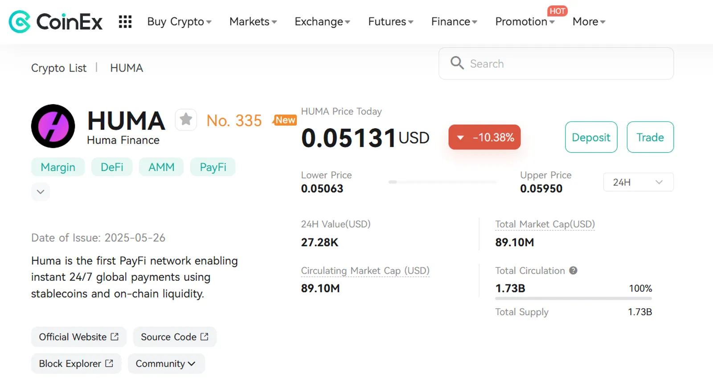Click the HOT badge above Promotion
This screenshot has height=388, width=713.
(x=557, y=11)
